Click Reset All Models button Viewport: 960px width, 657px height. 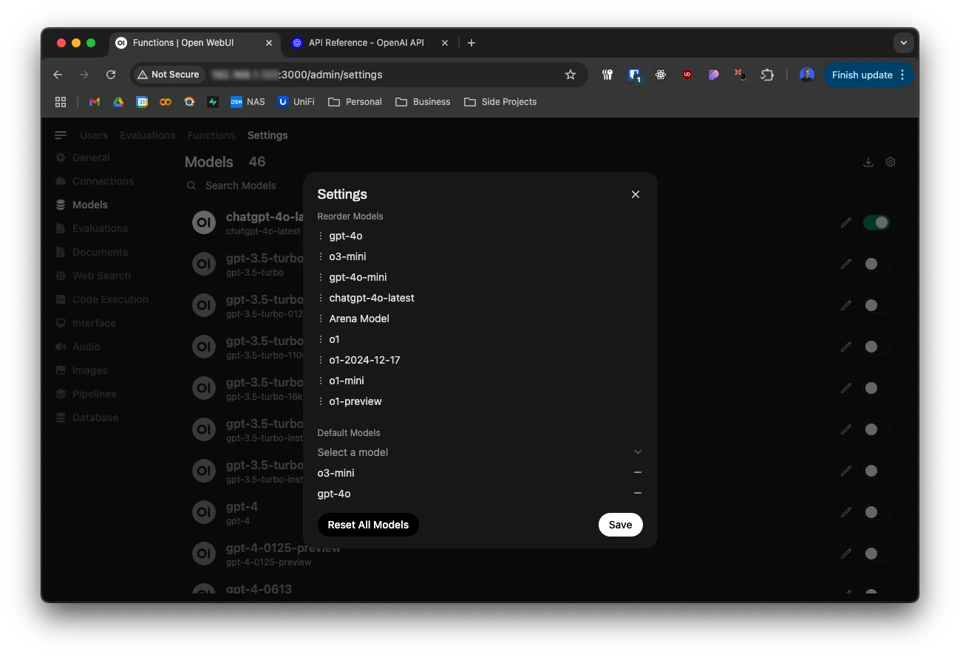[x=368, y=525]
